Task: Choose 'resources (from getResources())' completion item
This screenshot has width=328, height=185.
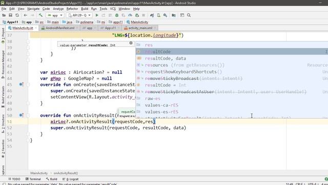Action: pyautogui.click(x=232, y=65)
